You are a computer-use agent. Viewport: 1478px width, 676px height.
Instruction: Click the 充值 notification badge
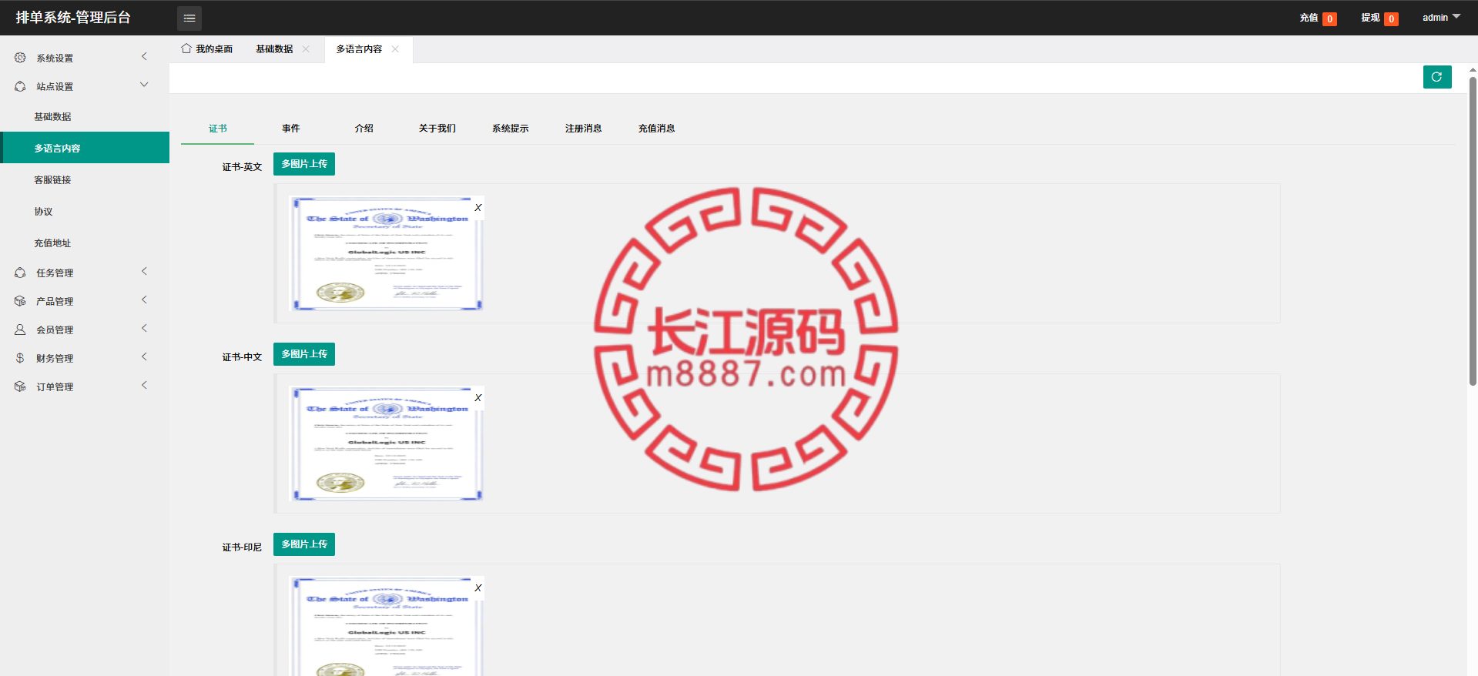click(x=1329, y=19)
